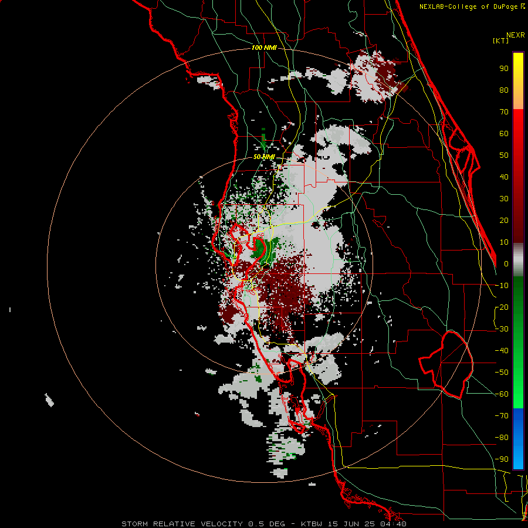This screenshot has width=528, height=528.
Task: Select the -90 scale value
Action: 502,459
